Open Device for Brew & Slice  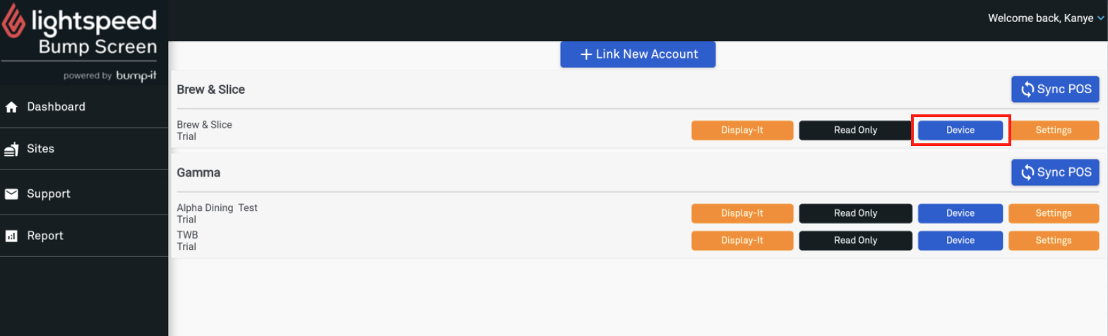click(960, 130)
